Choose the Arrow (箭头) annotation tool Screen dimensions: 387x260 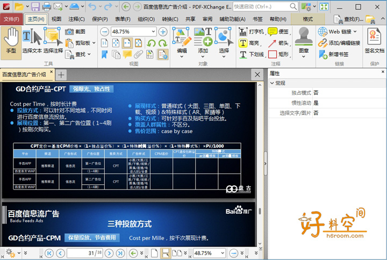pyautogui.click(x=278, y=43)
